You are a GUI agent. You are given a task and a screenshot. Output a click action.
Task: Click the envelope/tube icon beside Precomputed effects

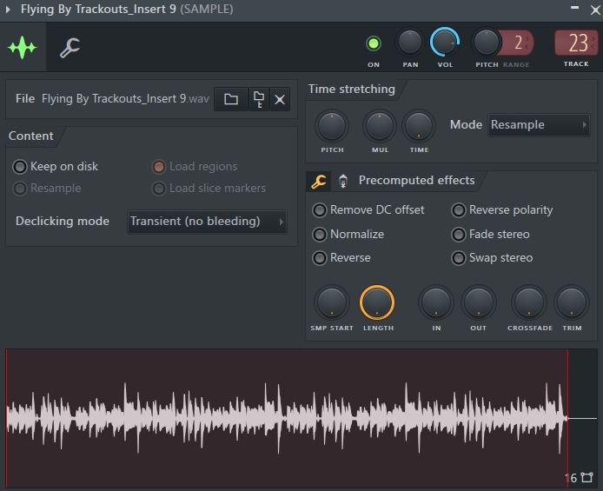[343, 181]
